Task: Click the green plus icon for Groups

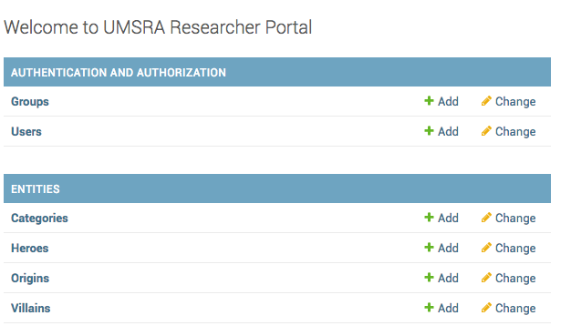Action: coord(429,101)
